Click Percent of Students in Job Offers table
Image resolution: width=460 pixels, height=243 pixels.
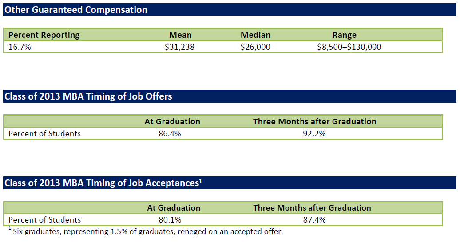[44, 133]
